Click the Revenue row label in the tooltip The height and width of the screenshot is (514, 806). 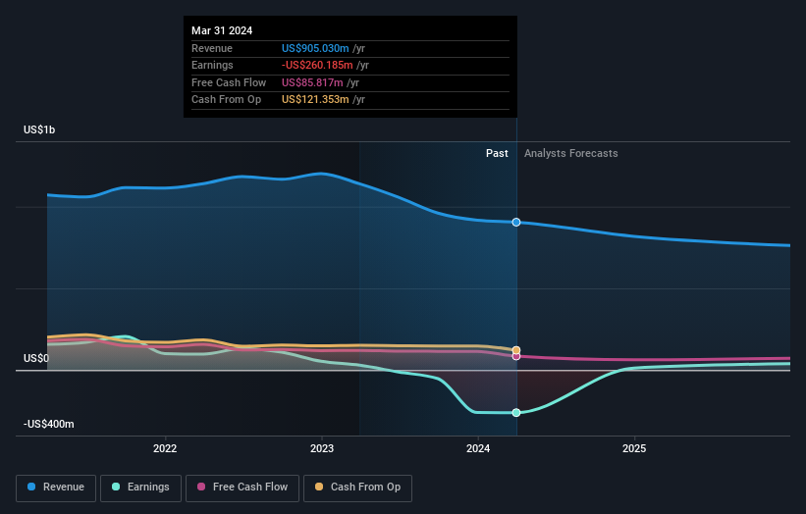coord(212,48)
